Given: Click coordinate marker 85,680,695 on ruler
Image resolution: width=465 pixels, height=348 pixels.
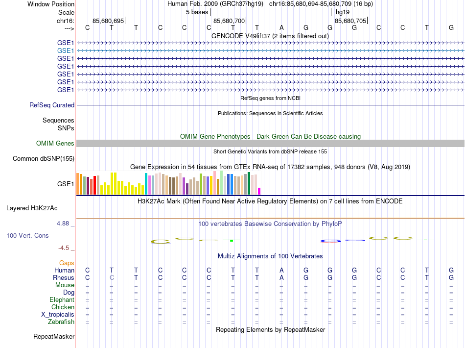Looking at the screenshot, I should click(x=108, y=21).
